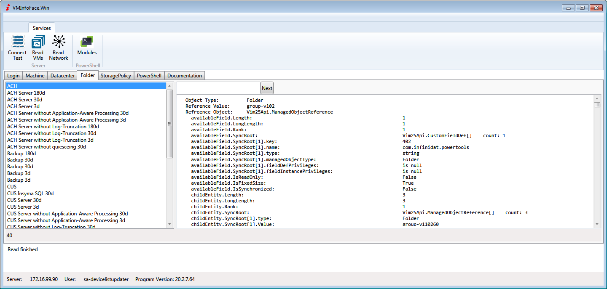Select the ACH folder entry
The width and height of the screenshot is (607, 289).
point(86,86)
